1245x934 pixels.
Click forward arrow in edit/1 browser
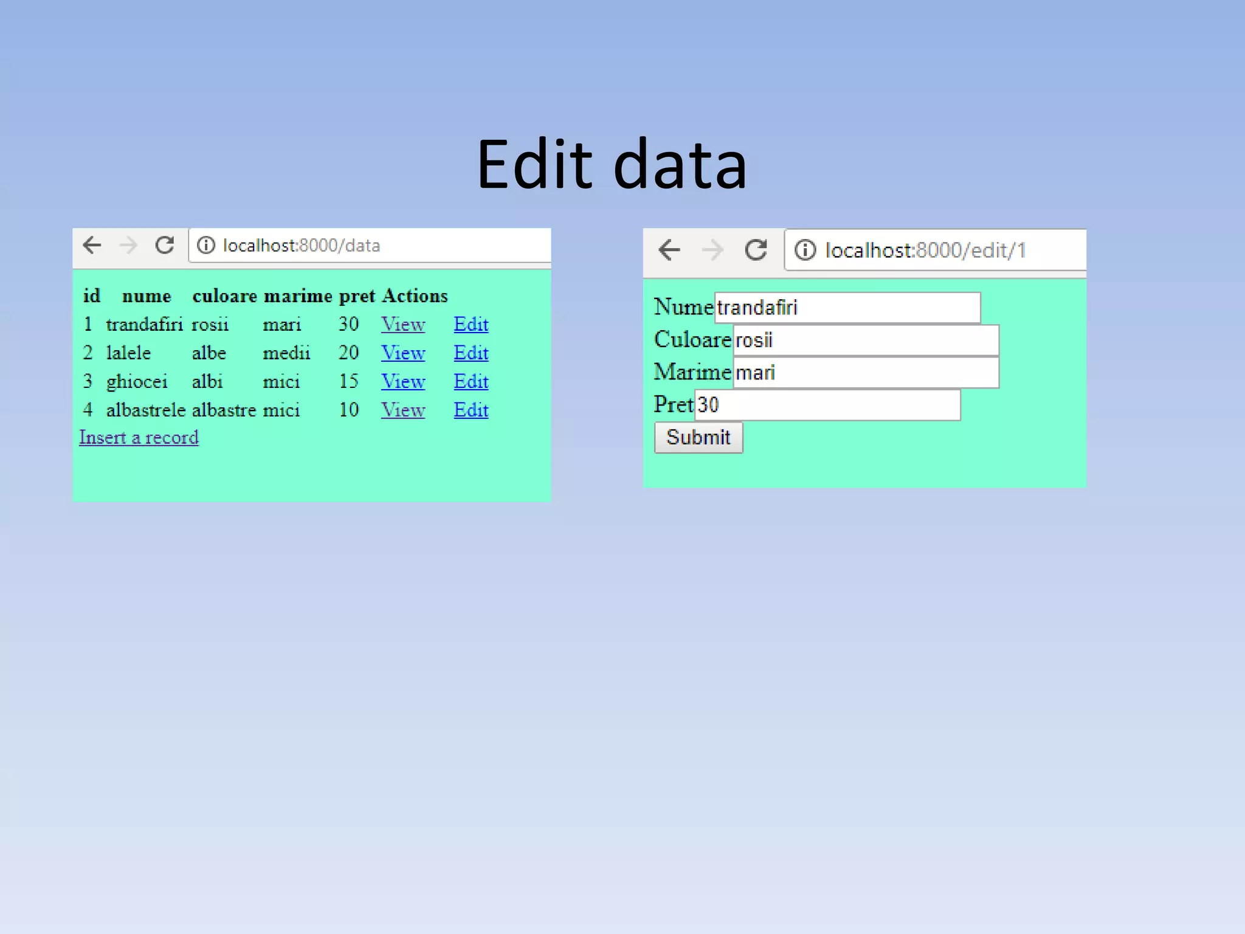[712, 250]
